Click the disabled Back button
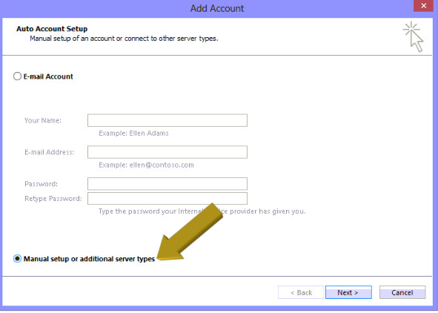Viewport: 438px width, 313px height. [x=301, y=292]
